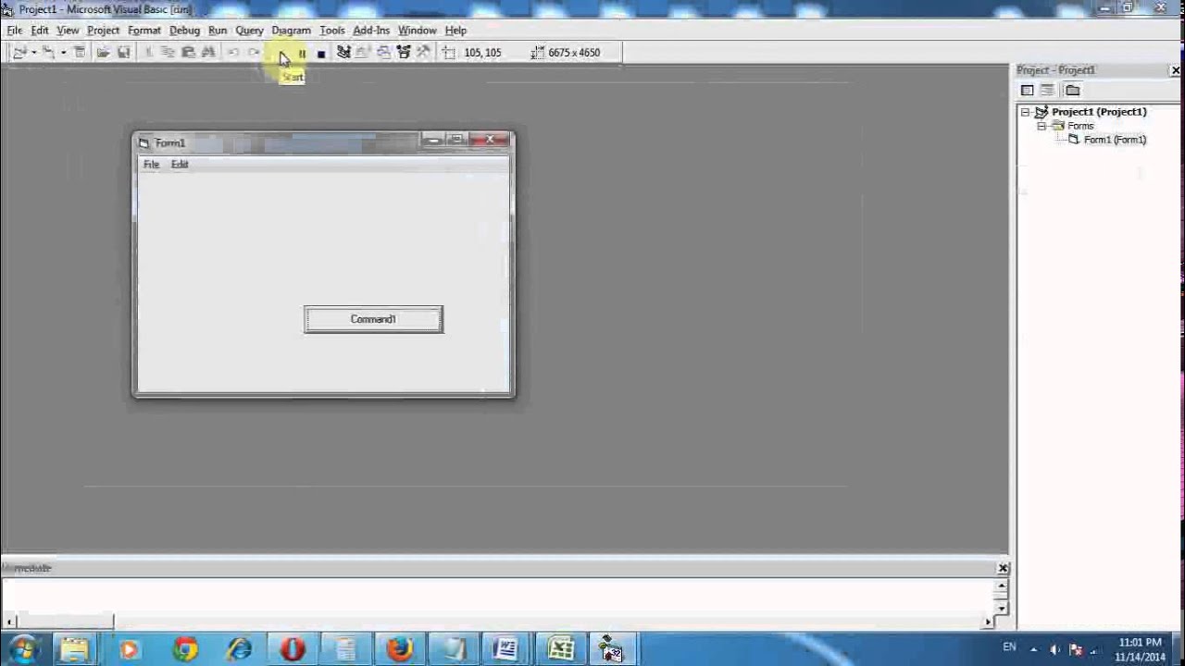The width and height of the screenshot is (1185, 666).
Task: Open the Windows Start button
Action: pyautogui.click(x=23, y=648)
